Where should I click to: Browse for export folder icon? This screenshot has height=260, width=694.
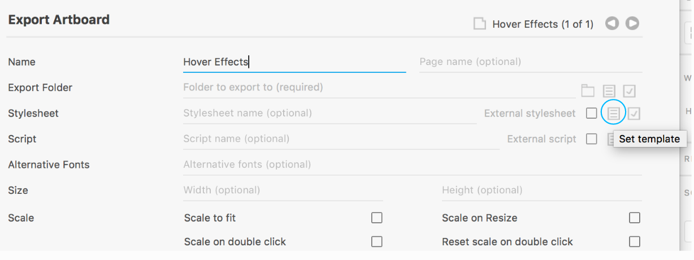coord(588,90)
